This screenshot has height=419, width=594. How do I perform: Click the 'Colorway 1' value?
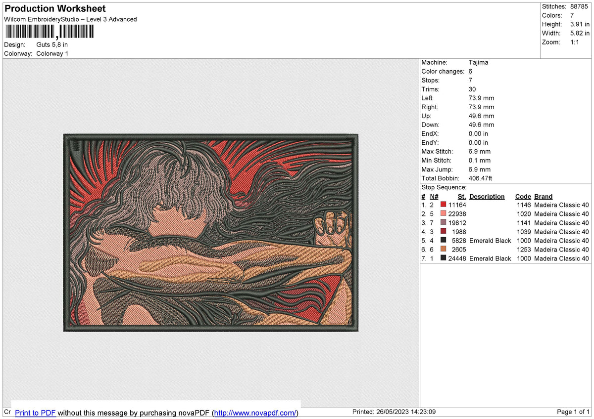[x=52, y=53]
